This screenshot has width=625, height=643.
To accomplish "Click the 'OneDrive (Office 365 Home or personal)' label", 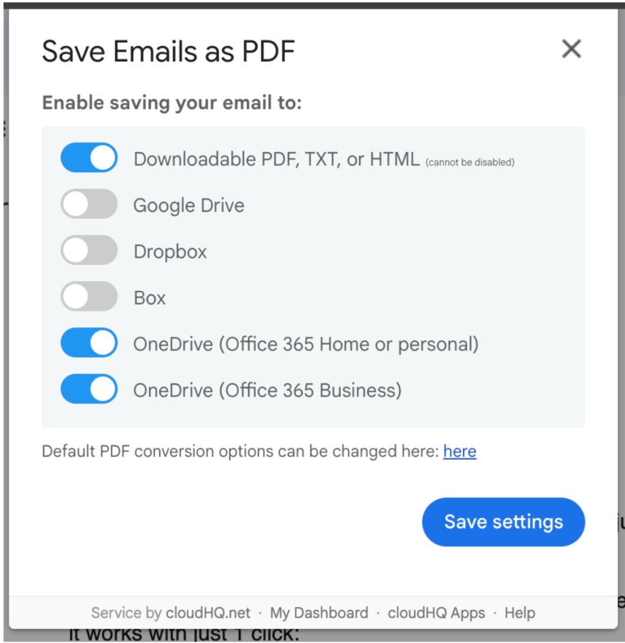I will tap(306, 344).
